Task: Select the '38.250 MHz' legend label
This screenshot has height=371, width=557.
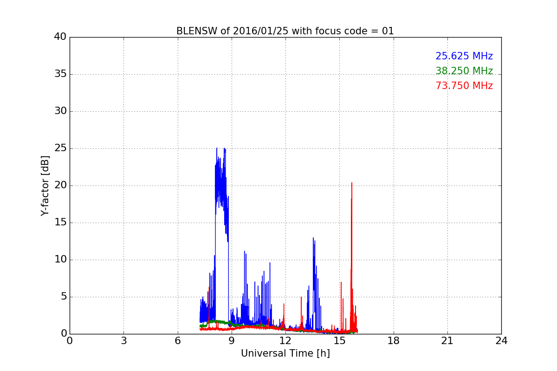Action: click(464, 71)
